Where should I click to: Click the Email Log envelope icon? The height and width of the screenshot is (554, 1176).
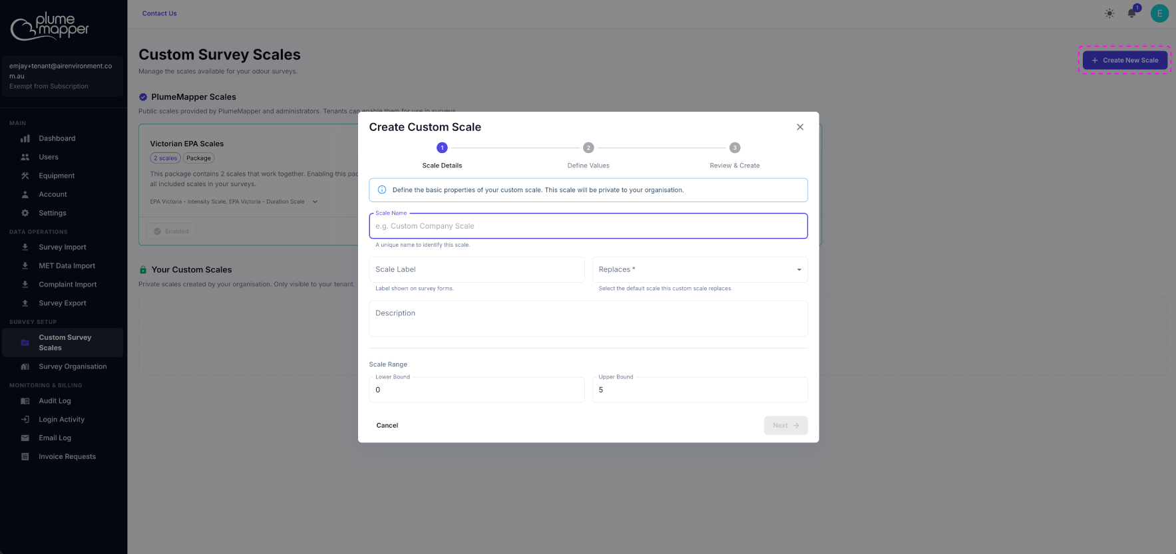coord(25,438)
